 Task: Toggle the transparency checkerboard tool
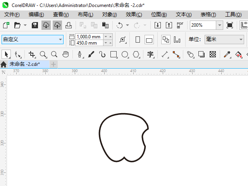(212, 54)
